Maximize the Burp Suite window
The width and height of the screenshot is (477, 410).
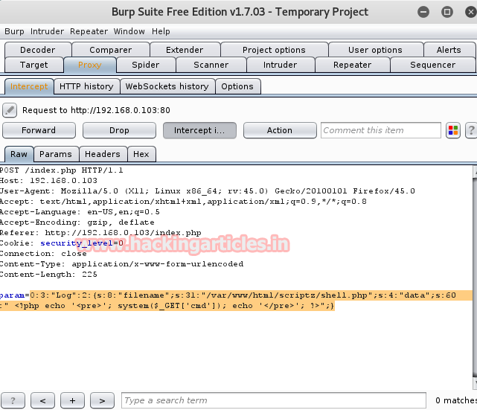point(447,12)
